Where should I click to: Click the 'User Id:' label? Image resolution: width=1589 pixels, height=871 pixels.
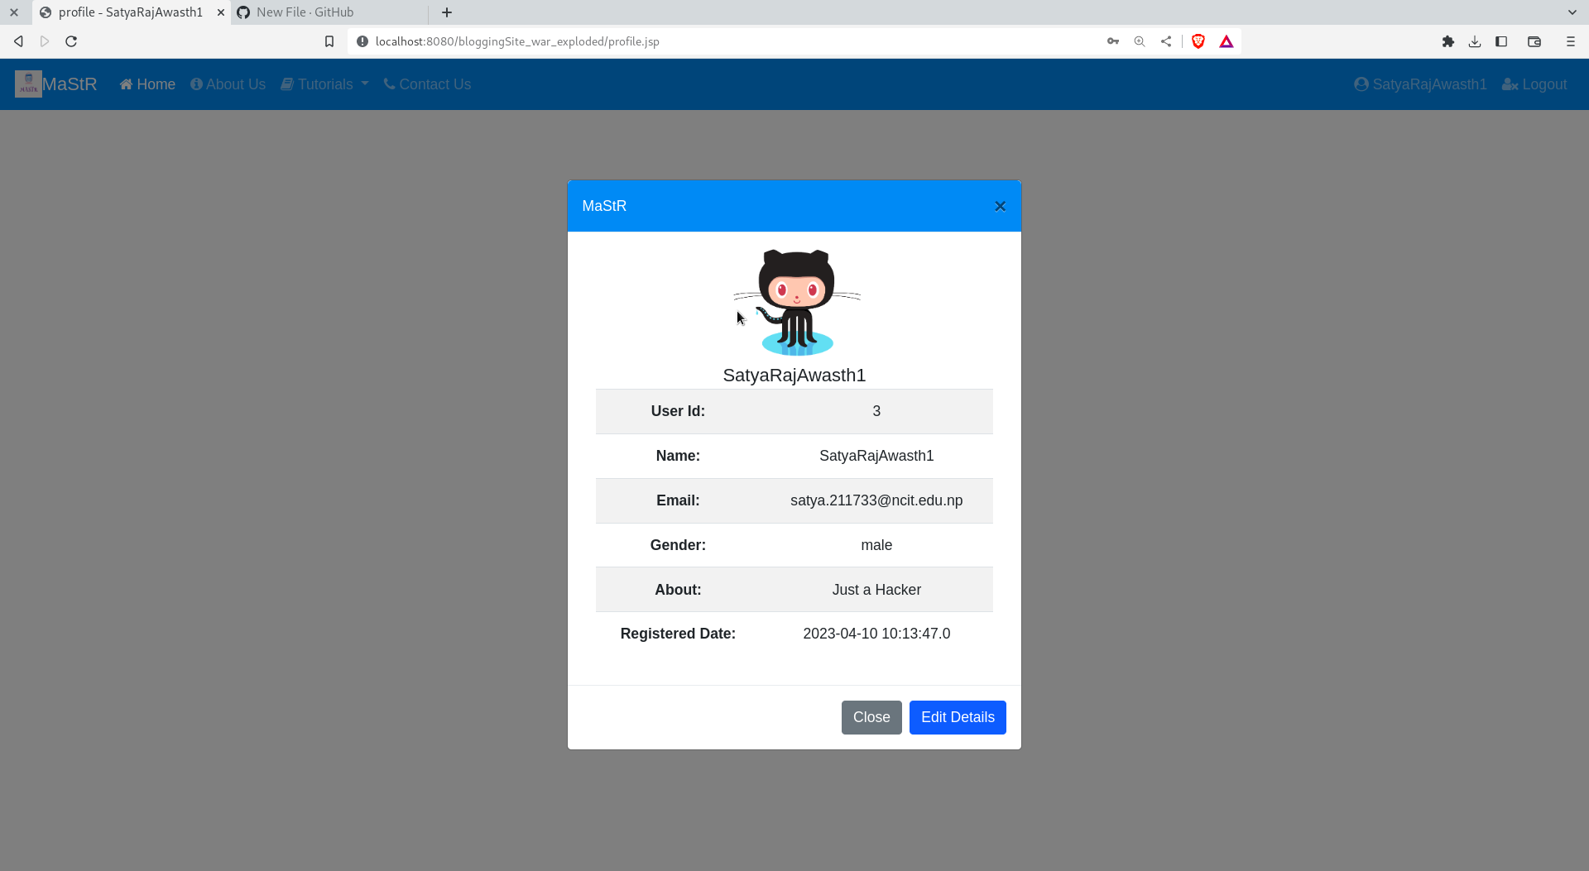(x=678, y=411)
